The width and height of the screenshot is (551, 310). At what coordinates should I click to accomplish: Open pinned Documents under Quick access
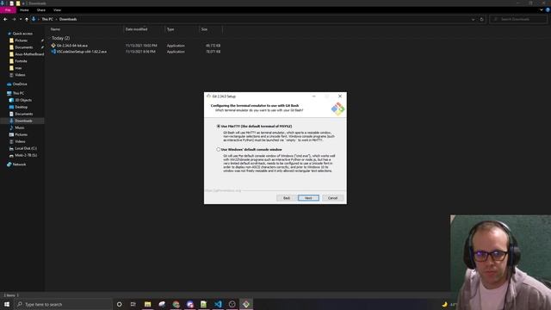23,47
